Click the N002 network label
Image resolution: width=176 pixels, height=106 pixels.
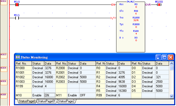[x=4, y=2]
